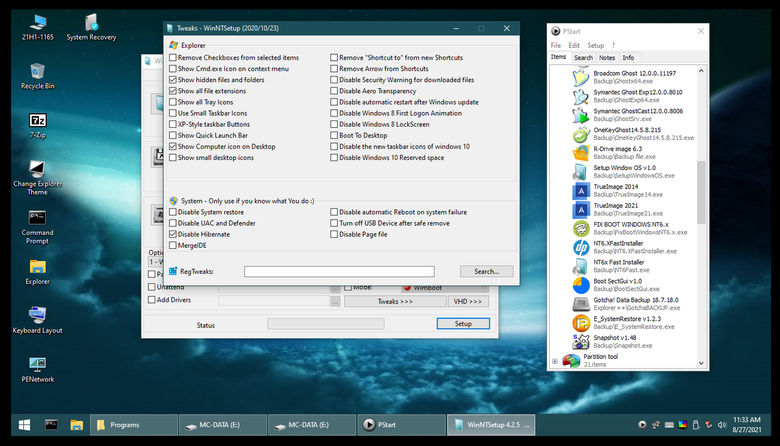Screen dimensions: 780x446
Task: Open the NT6.XFastInstaller HP icon
Action: tap(581, 247)
